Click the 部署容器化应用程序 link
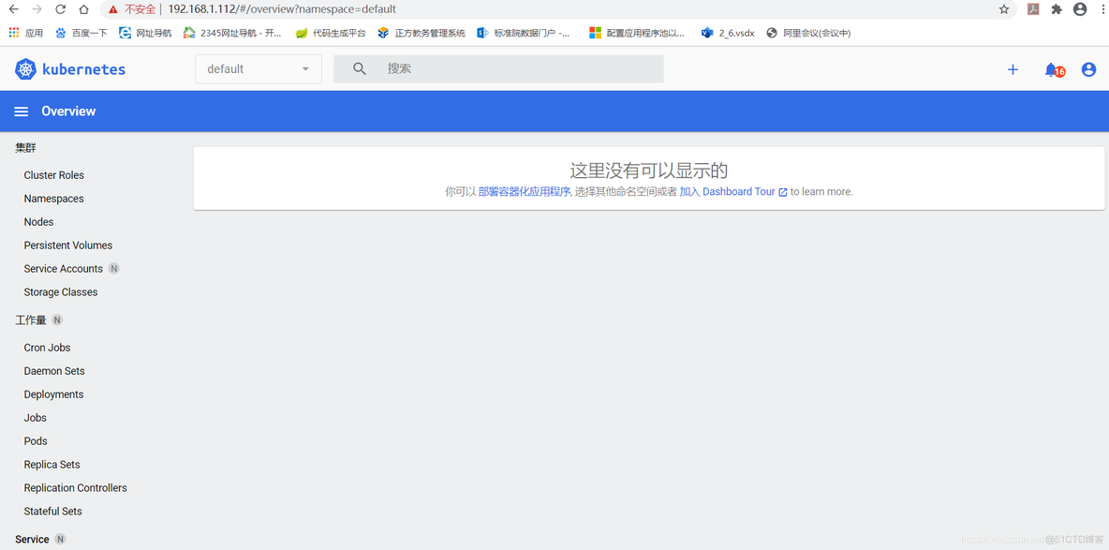1109x550 pixels. 523,191
